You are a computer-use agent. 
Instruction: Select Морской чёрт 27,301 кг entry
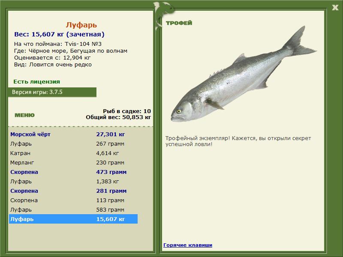pyautogui.click(x=73, y=134)
